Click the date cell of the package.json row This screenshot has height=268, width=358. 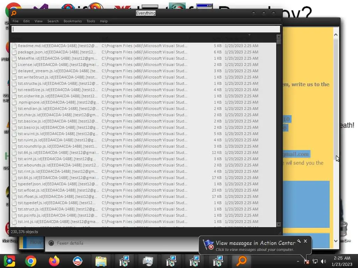pyautogui.click(x=242, y=52)
